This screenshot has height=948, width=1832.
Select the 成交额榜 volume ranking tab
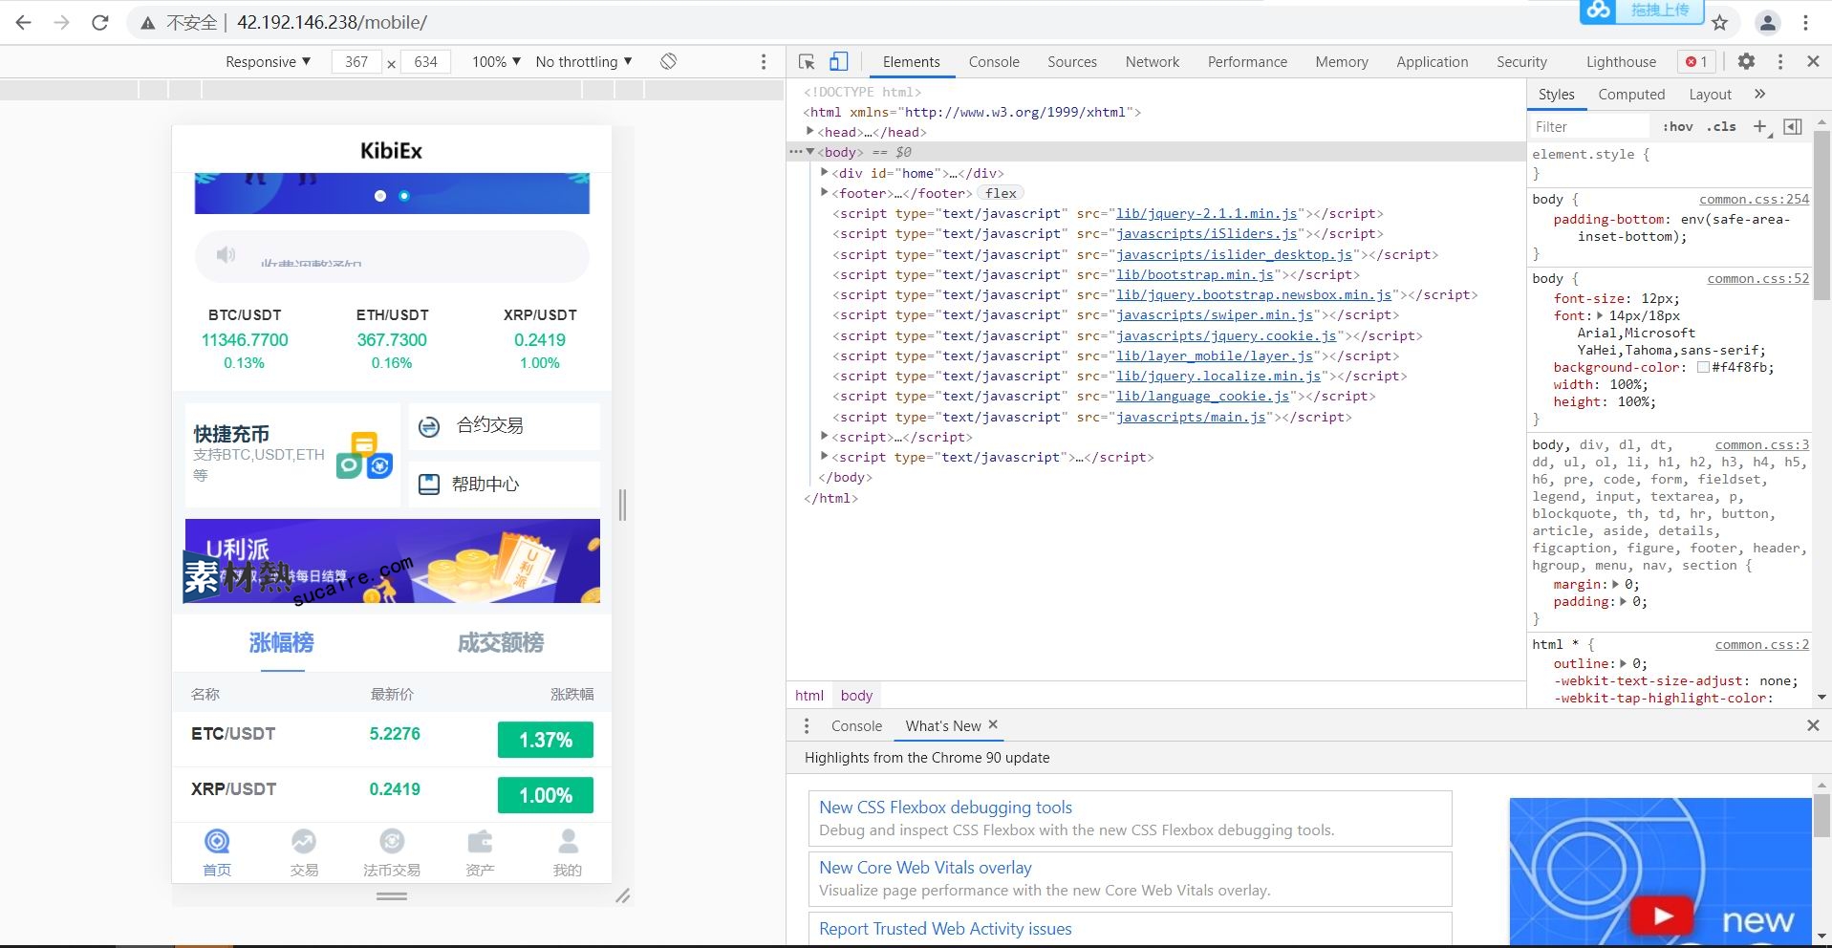click(x=501, y=643)
